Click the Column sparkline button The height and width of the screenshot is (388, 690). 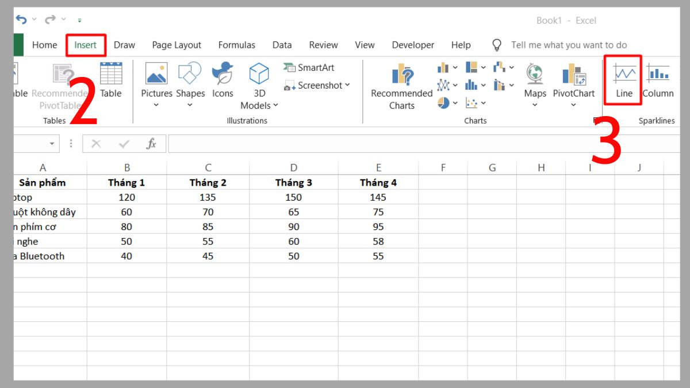(x=657, y=80)
